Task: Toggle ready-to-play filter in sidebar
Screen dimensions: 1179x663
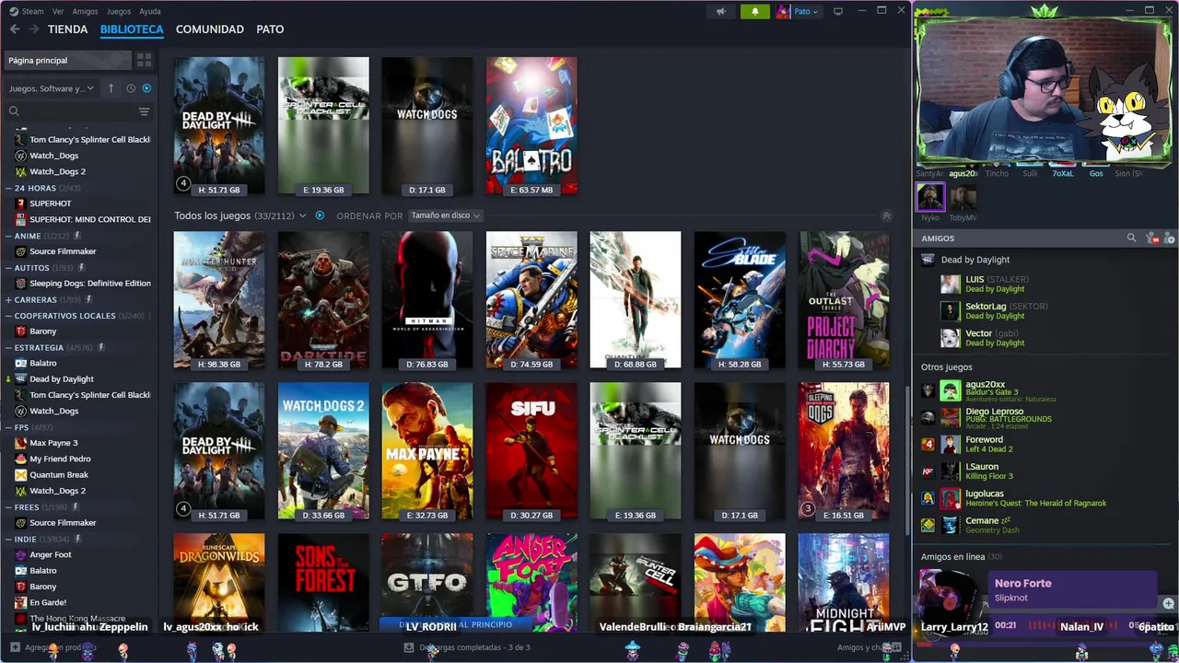Action: (146, 88)
